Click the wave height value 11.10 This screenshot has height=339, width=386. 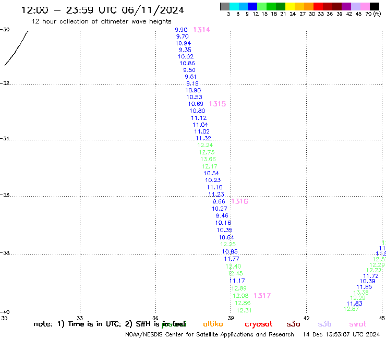pos(215,187)
